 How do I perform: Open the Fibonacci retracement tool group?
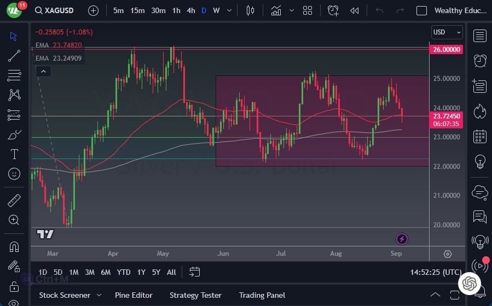14,75
